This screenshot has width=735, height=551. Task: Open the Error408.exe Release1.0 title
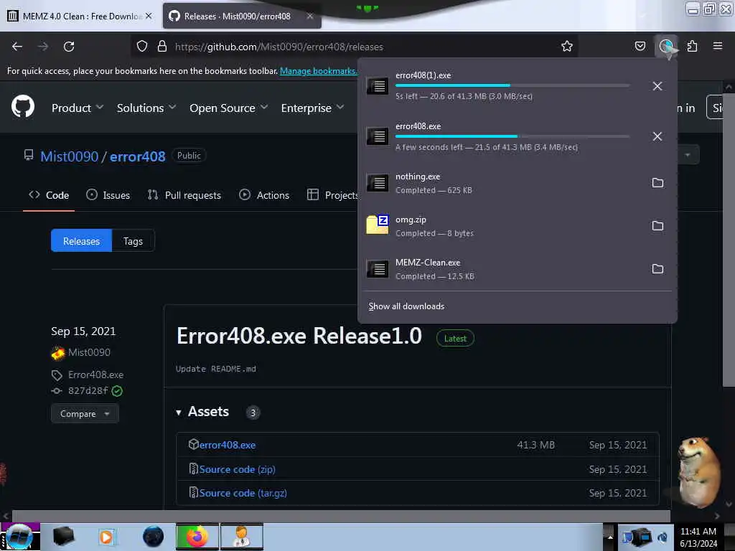point(299,336)
